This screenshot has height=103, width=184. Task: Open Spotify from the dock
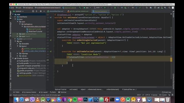75,100
